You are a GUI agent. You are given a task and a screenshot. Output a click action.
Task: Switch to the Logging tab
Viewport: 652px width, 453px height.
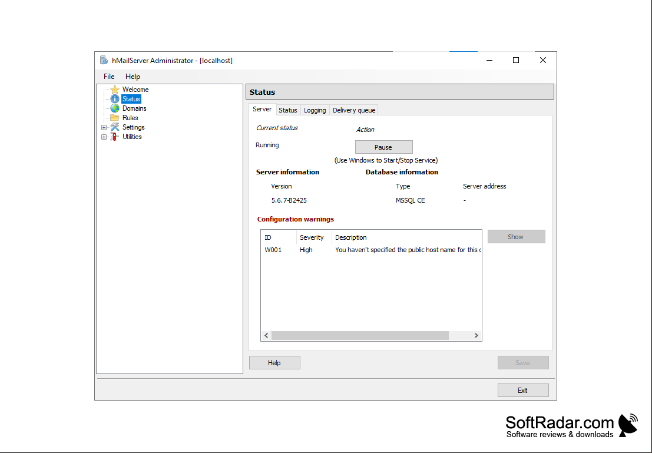pyautogui.click(x=315, y=110)
